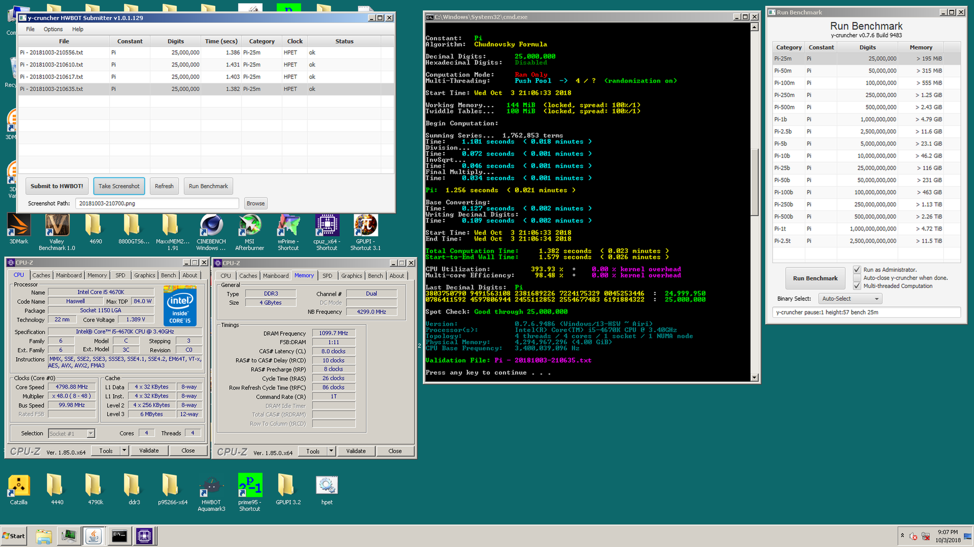The image size is (974, 547).
Task: Click Validate in left CPU-Z window
Action: pos(149,451)
